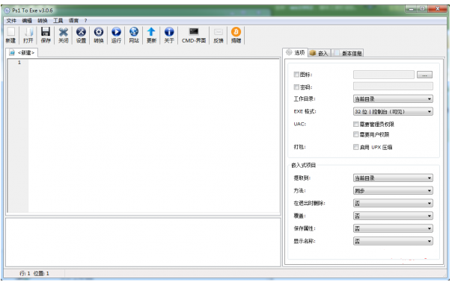Click into the script editor area

click(154, 136)
